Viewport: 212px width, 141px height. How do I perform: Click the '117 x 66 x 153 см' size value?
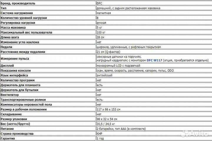tap(108, 109)
